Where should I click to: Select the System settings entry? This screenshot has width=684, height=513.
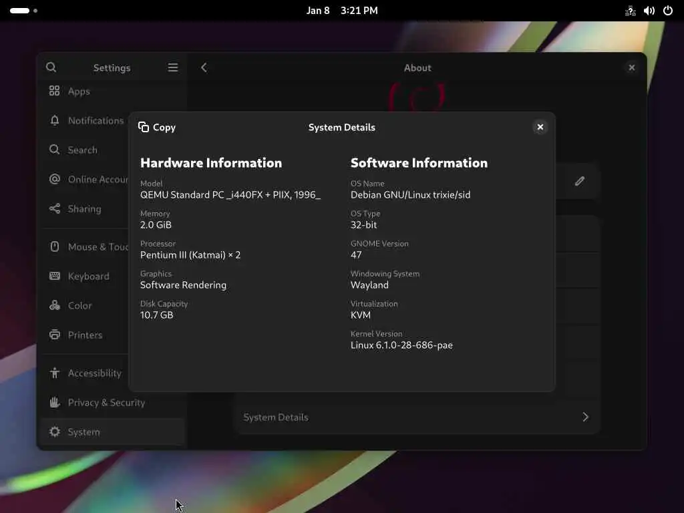click(x=113, y=432)
